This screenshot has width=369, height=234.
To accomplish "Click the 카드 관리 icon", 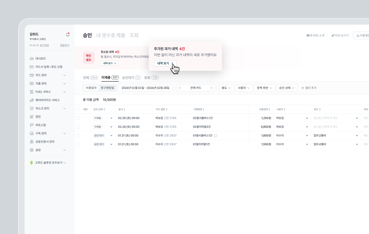I will coord(32,75).
